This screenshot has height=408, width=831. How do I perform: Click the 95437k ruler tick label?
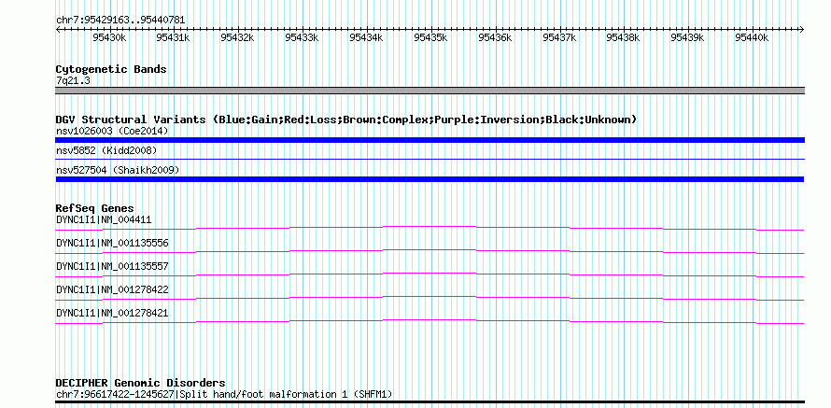pos(559,37)
